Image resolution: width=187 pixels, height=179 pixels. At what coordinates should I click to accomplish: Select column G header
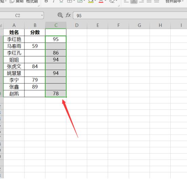(x=139, y=25)
